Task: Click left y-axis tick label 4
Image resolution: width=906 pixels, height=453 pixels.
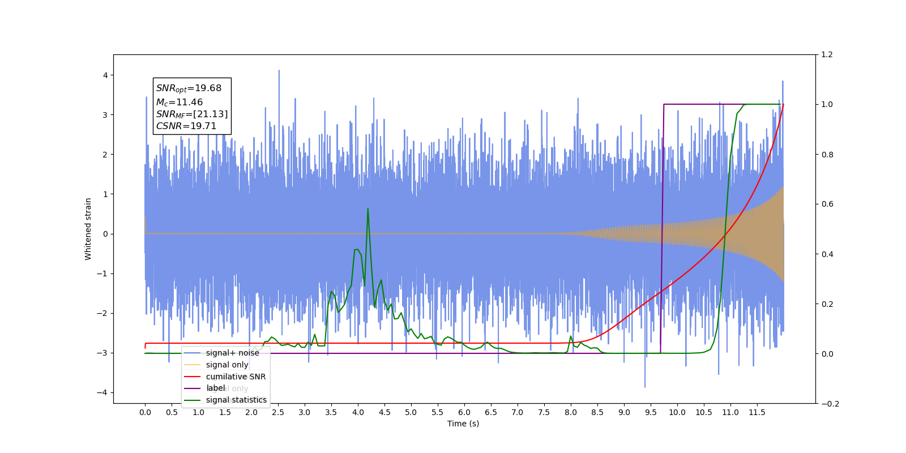Action: [105, 75]
